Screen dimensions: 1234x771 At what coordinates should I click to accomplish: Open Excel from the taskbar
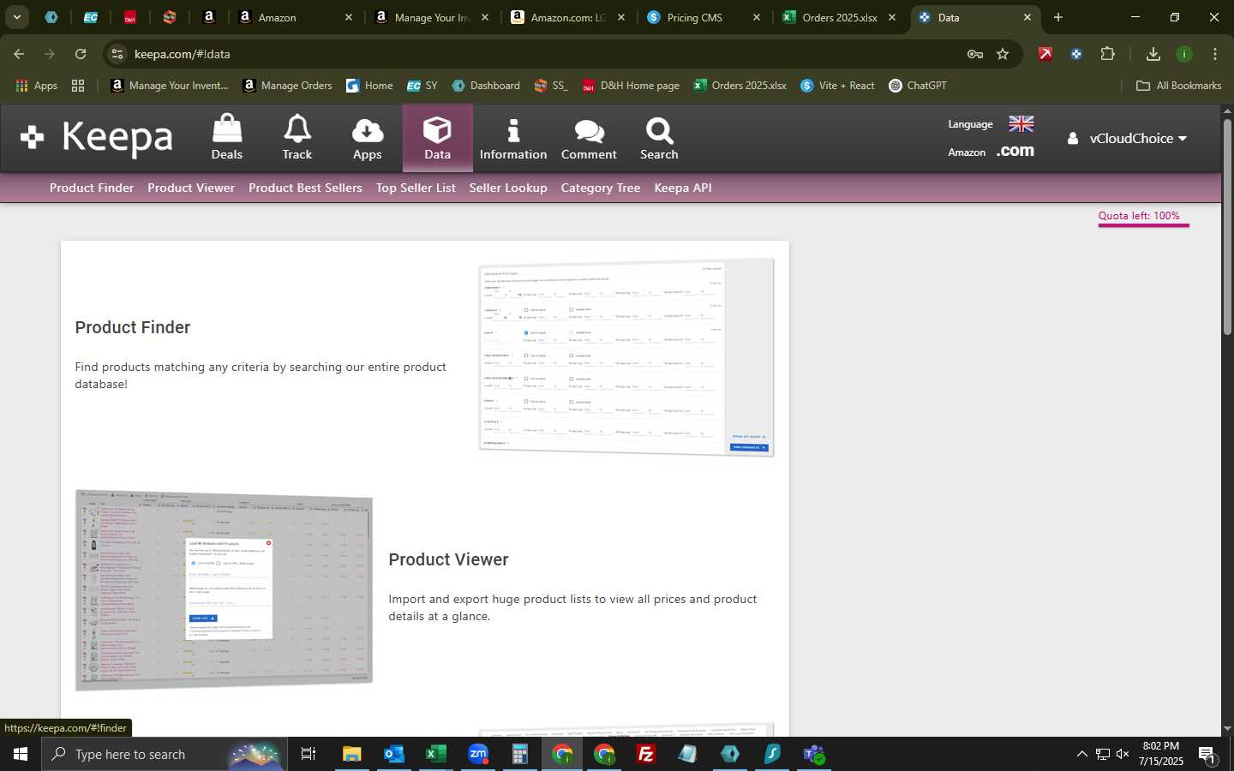pyautogui.click(x=435, y=754)
